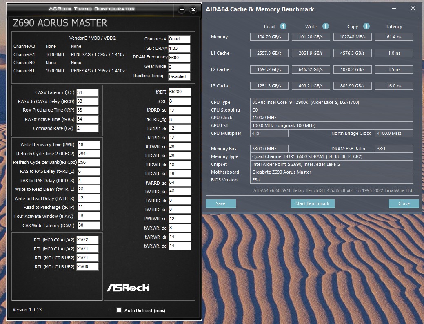Click Version 4.0.13 text in Configurator
This screenshot has width=424, height=324.
[27, 310]
